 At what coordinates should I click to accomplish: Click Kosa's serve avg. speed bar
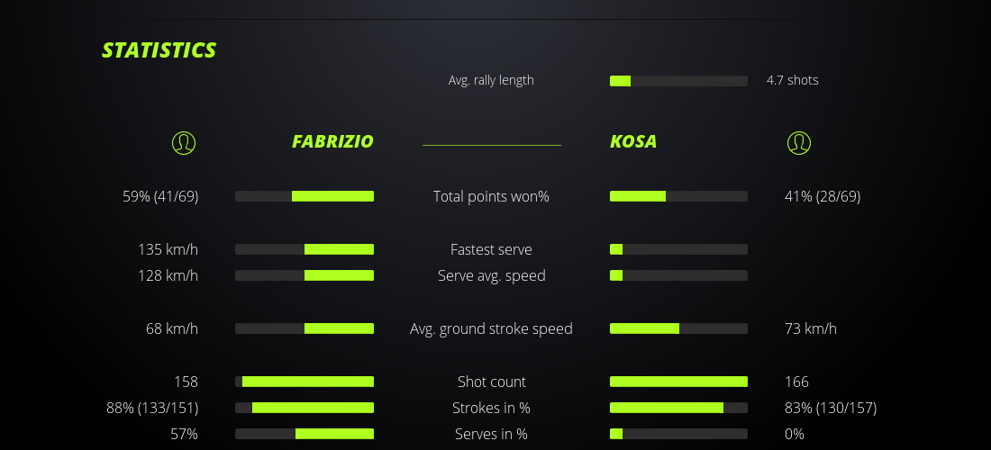(678, 275)
